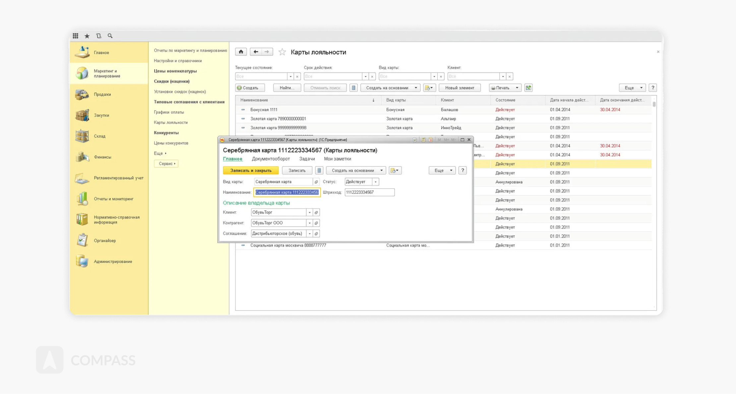Viewport: 736px width, 394px height.
Task: Open the Финансы section in sidebar
Action: (x=102, y=157)
